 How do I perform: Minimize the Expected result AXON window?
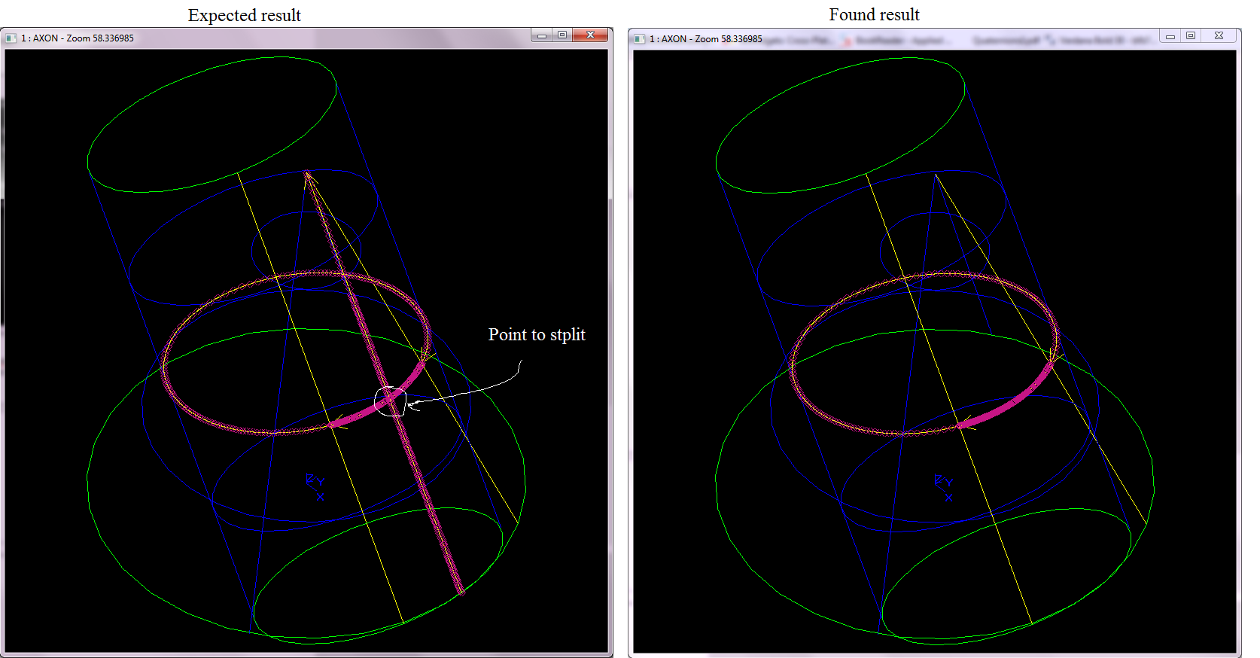click(541, 35)
